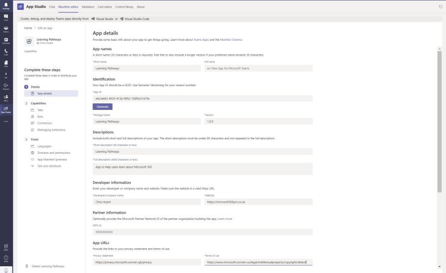Select Bots under Capabilities
Screen dimensions: 446x273
point(40,117)
